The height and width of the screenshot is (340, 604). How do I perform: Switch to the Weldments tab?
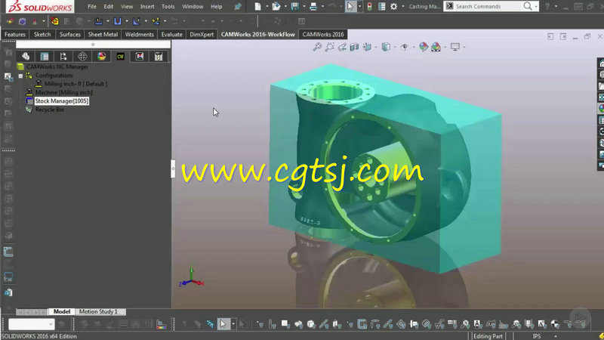tap(140, 34)
